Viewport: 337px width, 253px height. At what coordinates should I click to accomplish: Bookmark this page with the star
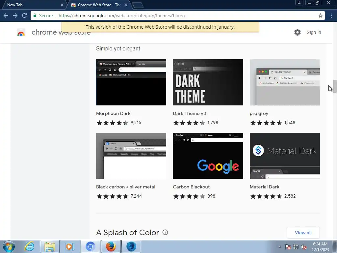tap(320, 15)
